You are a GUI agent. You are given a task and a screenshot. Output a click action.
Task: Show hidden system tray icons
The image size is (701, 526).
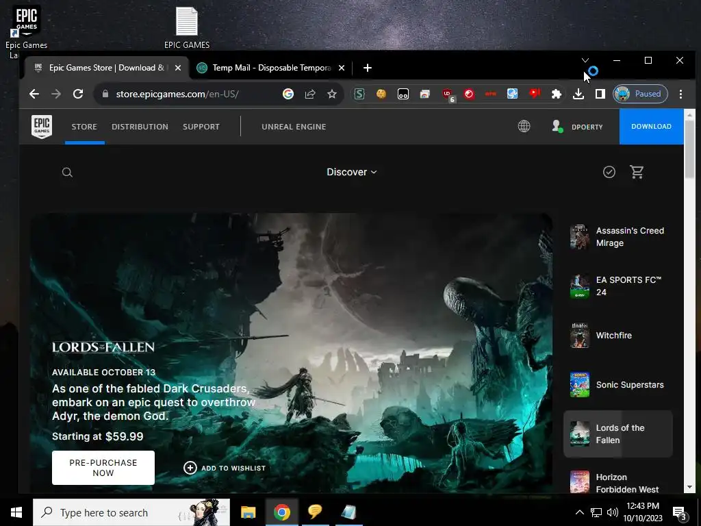click(579, 512)
